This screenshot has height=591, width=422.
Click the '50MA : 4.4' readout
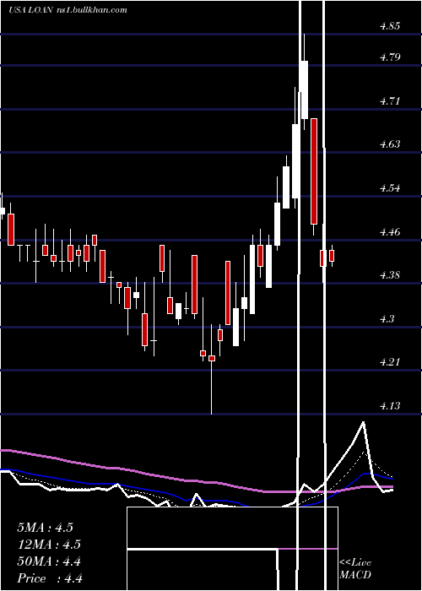(49, 561)
